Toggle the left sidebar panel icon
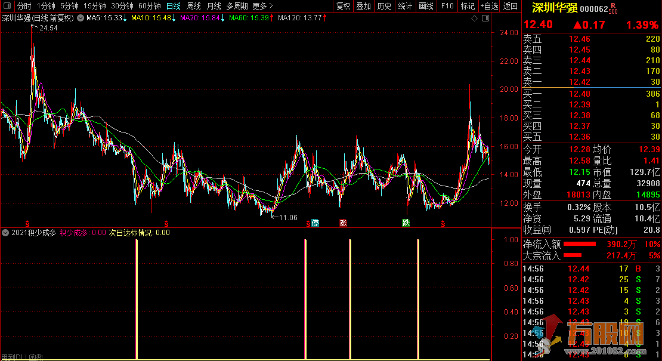The height and width of the screenshot is (361, 662). click(7, 5)
